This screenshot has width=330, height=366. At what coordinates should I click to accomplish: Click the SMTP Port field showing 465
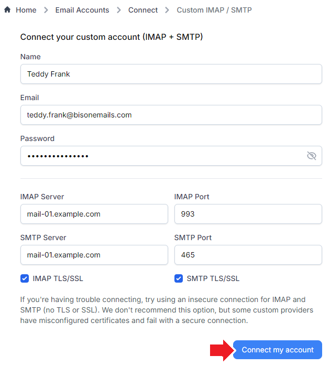248,255
